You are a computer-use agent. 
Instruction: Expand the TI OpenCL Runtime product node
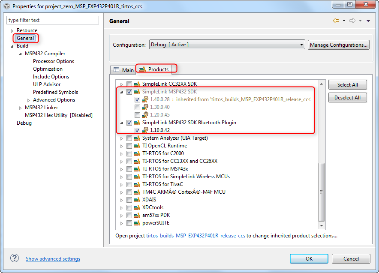(122, 146)
